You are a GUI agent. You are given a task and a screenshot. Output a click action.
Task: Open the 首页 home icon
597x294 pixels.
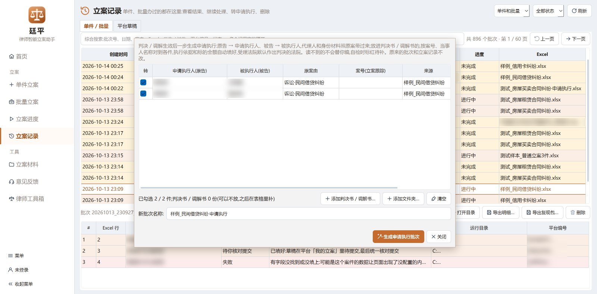(x=12, y=56)
